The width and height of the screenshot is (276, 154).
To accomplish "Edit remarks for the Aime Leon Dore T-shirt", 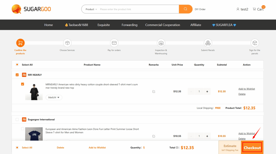I will pos(154,136).
